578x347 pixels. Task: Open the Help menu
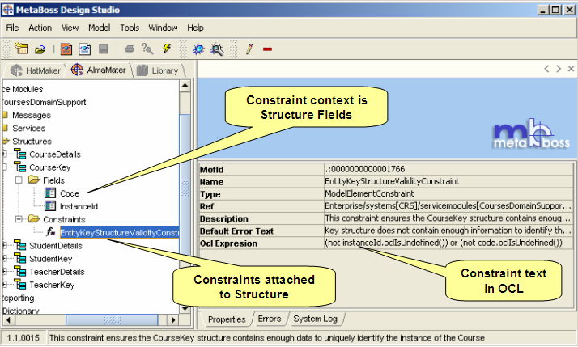[195, 28]
